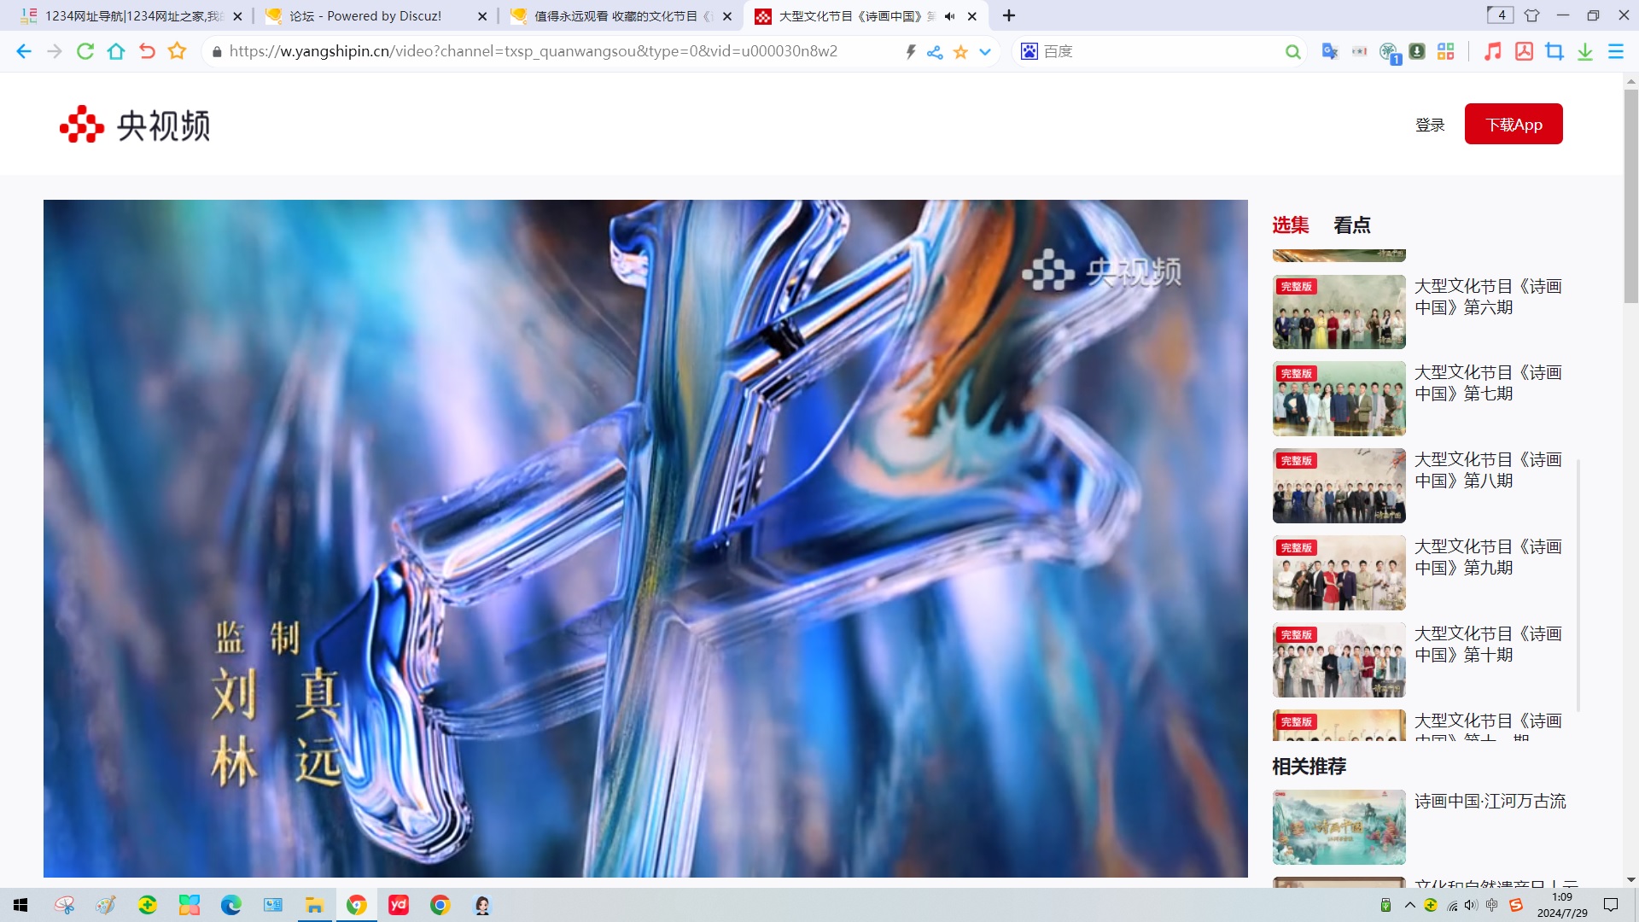
Task: Click the page vertical scrollbar thumb
Action: coord(1630,196)
